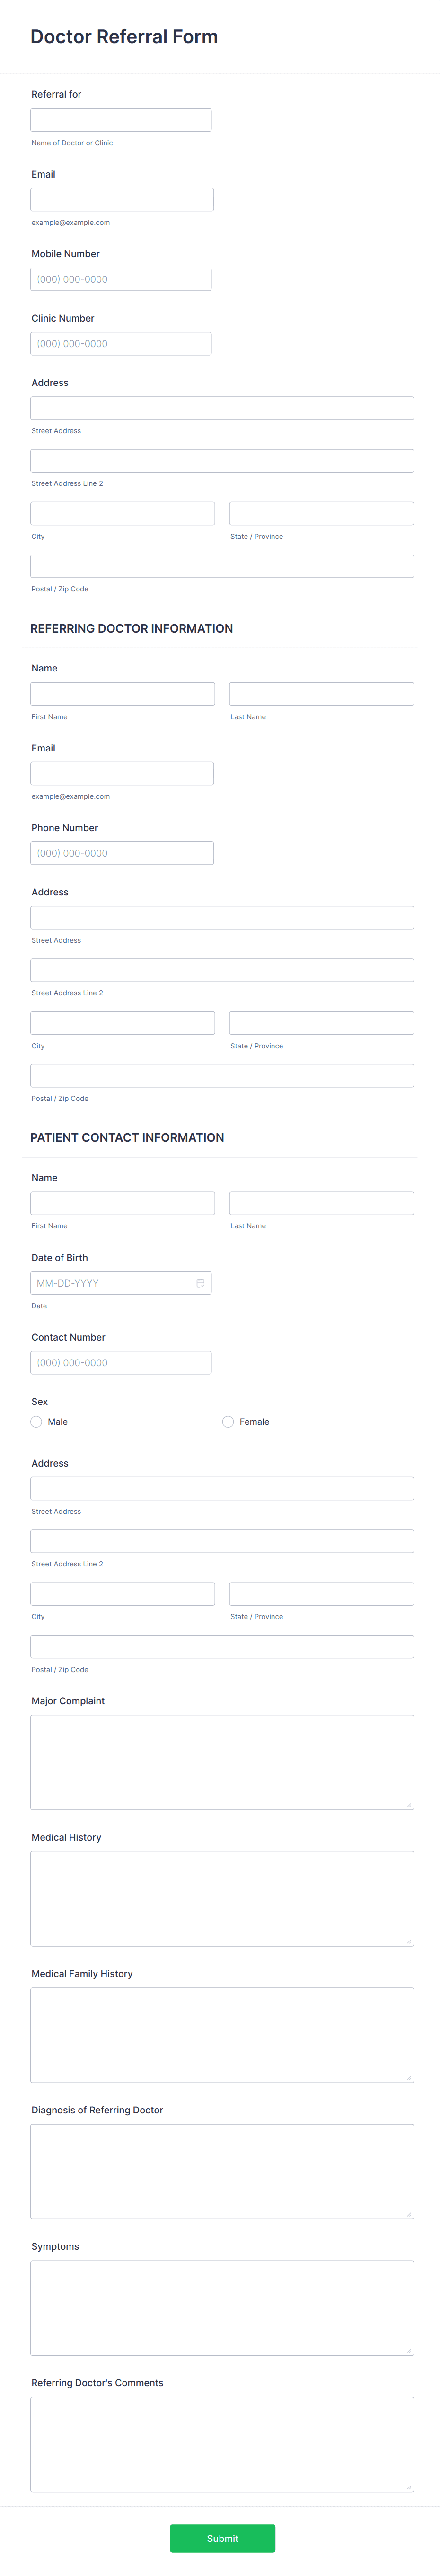This screenshot has width=440, height=2576.
Task: Focus the Date of Birth date input
Action: (x=110, y=1283)
